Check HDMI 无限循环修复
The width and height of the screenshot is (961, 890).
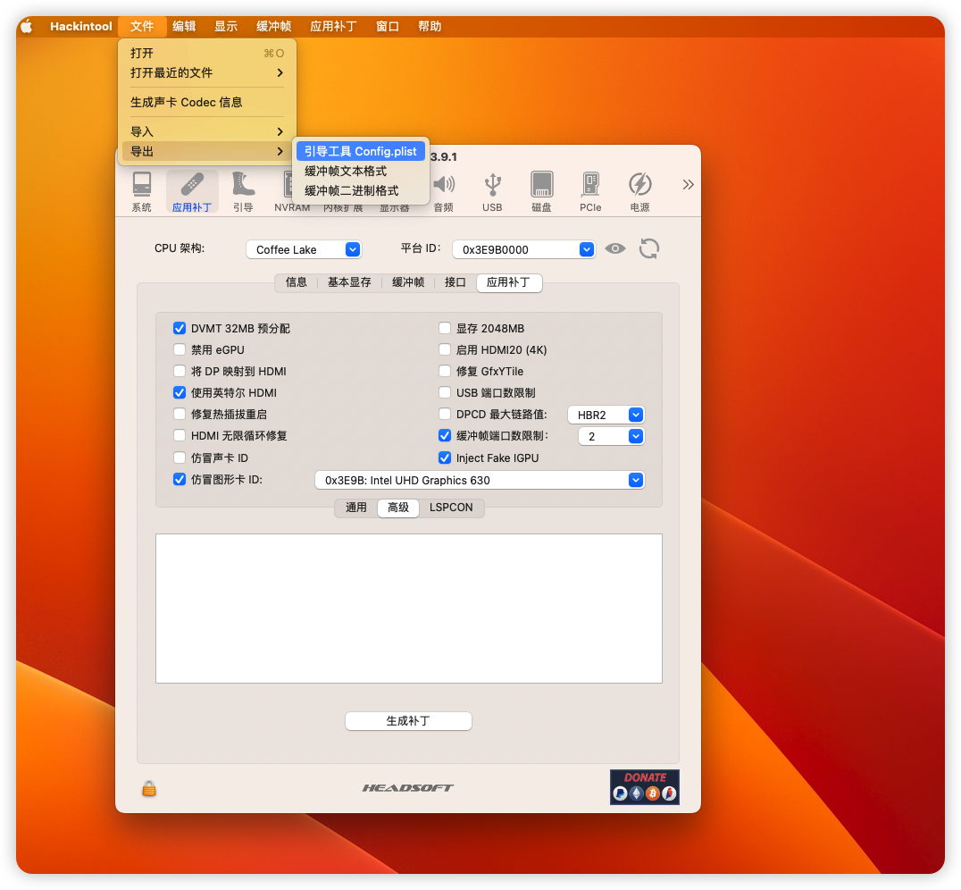180,435
